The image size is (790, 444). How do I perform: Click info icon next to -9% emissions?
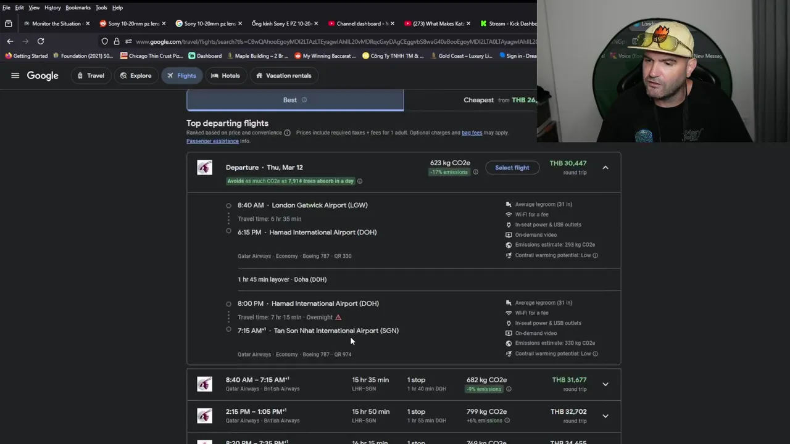[509, 389]
